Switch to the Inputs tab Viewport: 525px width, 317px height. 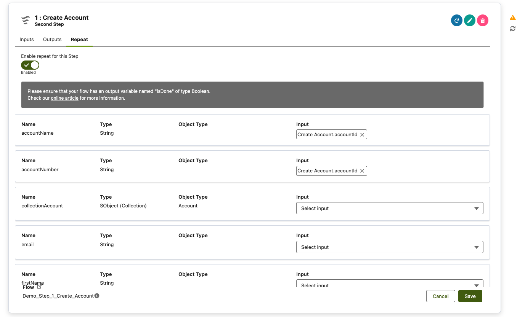(27, 40)
